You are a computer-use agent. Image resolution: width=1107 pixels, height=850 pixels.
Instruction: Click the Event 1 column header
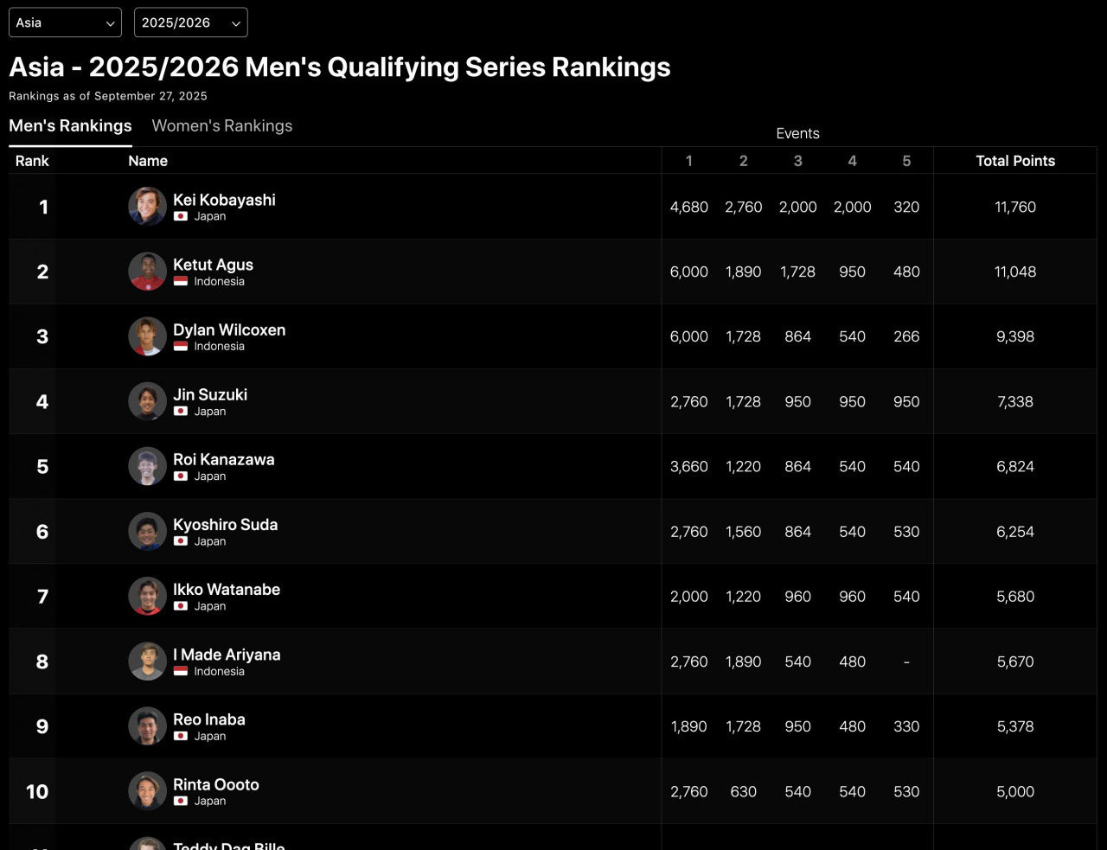coord(688,161)
